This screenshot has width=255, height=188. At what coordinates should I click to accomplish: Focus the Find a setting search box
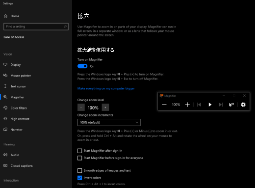(x=36, y=27)
